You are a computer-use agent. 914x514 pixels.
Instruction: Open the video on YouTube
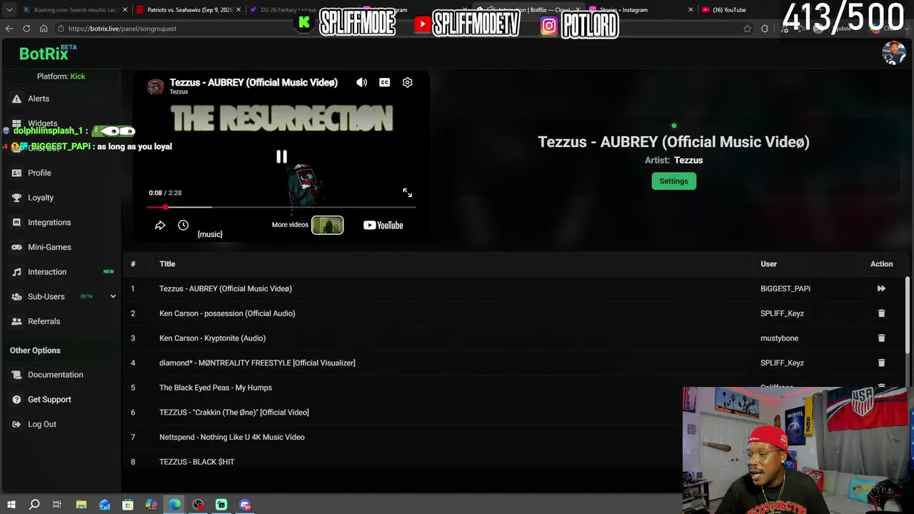tap(383, 226)
